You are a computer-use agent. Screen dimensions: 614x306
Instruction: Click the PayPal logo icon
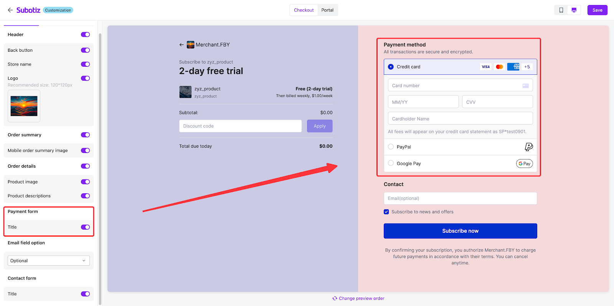click(x=528, y=147)
